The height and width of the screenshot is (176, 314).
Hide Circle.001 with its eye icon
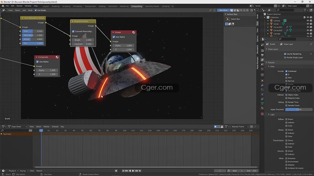coord(308,27)
